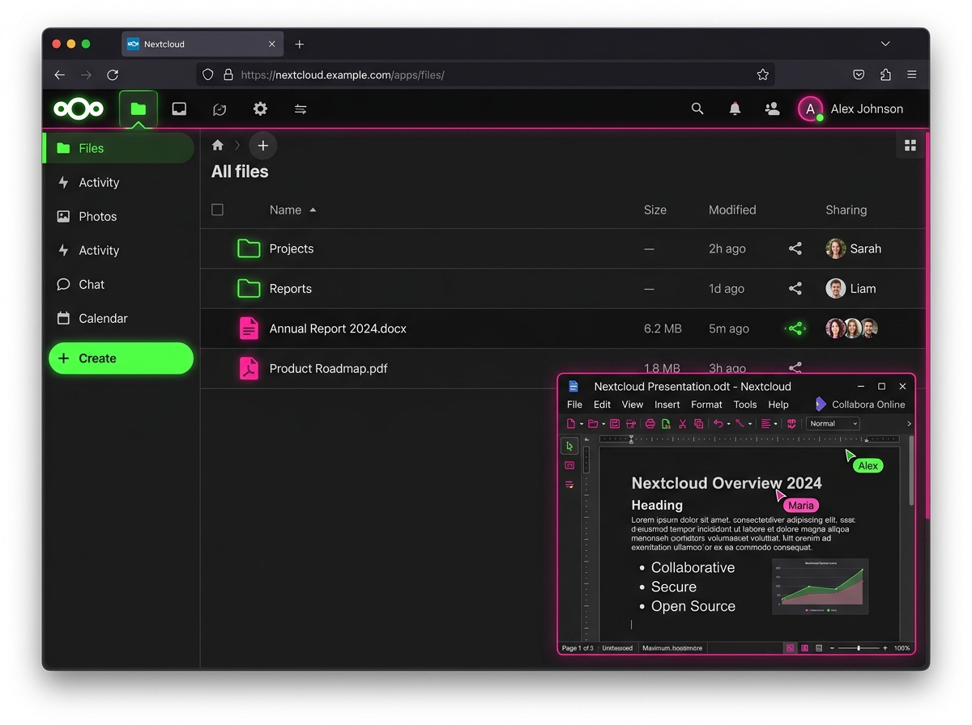
Task: Go to the home breadcrumb icon
Action: (217, 146)
